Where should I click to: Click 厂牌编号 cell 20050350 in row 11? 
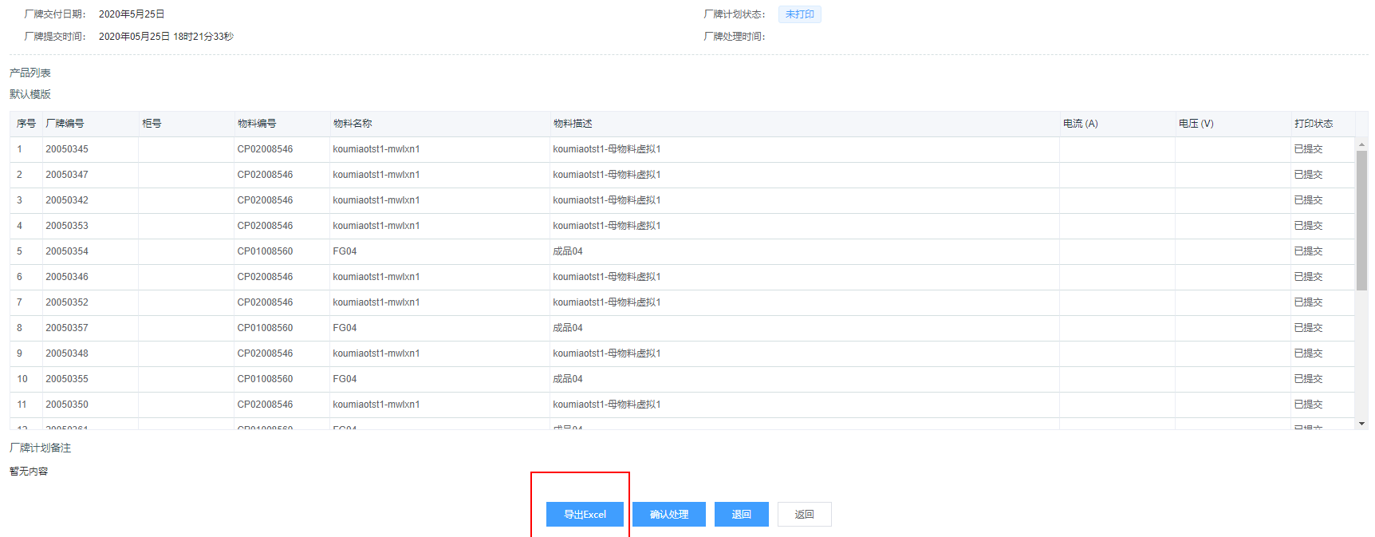(x=67, y=405)
